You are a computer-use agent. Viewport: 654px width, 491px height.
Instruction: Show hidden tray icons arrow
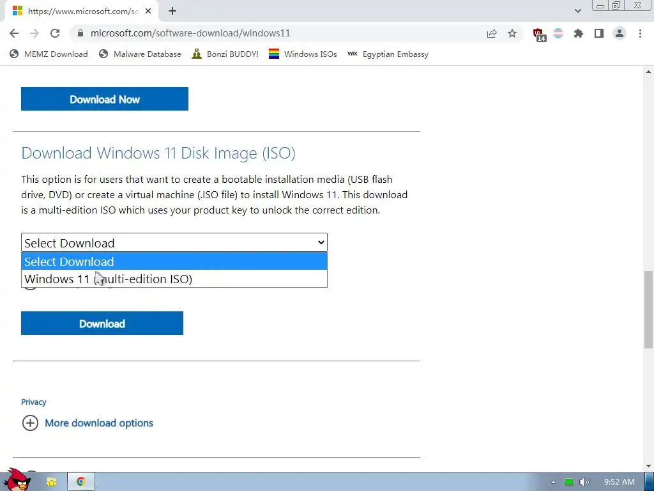coord(554,482)
